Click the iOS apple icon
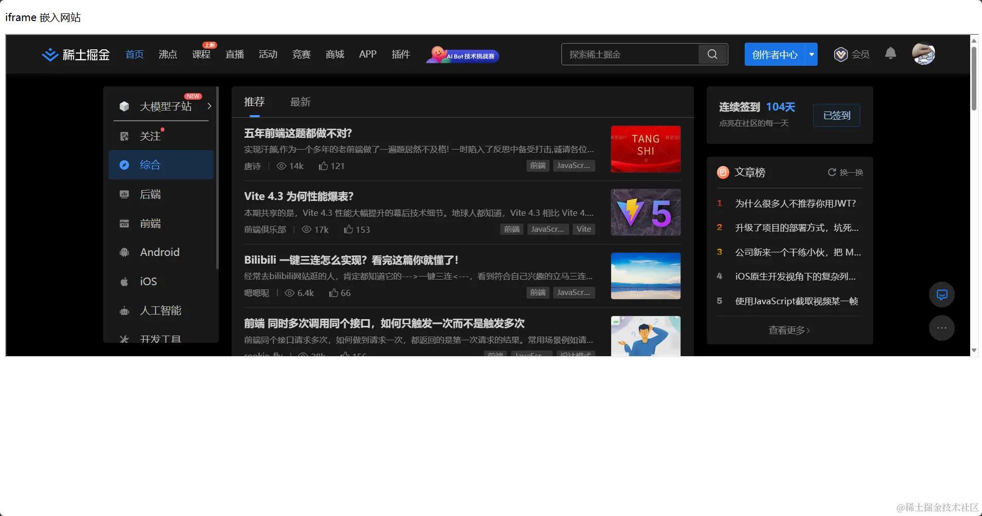 point(124,282)
